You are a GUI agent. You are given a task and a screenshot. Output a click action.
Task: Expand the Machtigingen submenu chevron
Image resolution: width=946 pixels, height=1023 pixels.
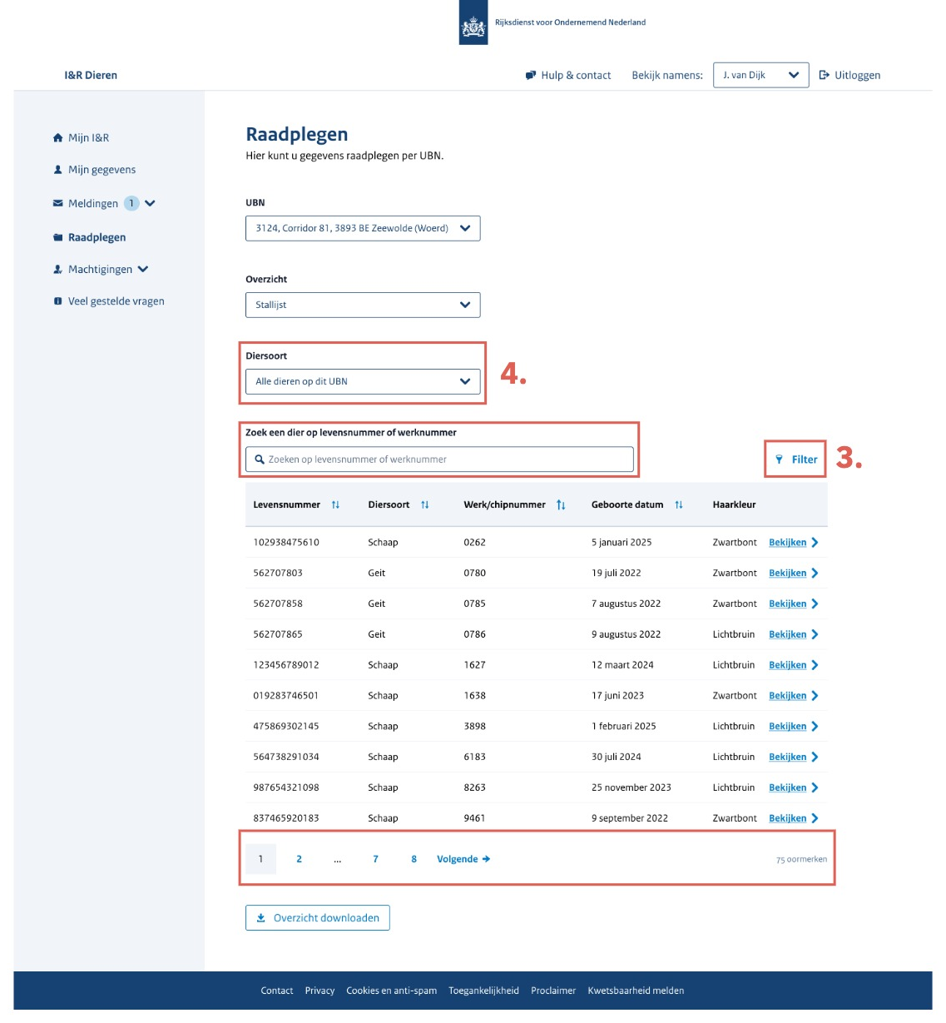143,270
